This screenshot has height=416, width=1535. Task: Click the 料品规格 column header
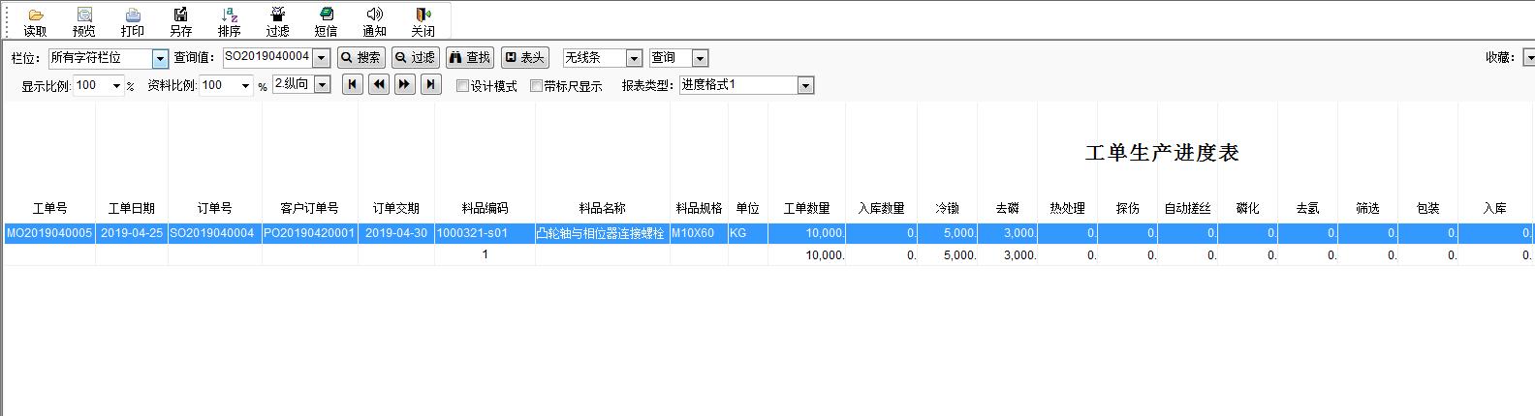point(699,208)
